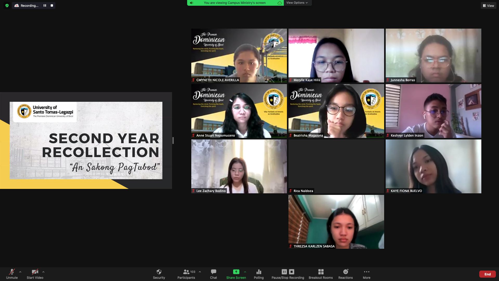
Task: Open the View layout menu
Action: 488,5
